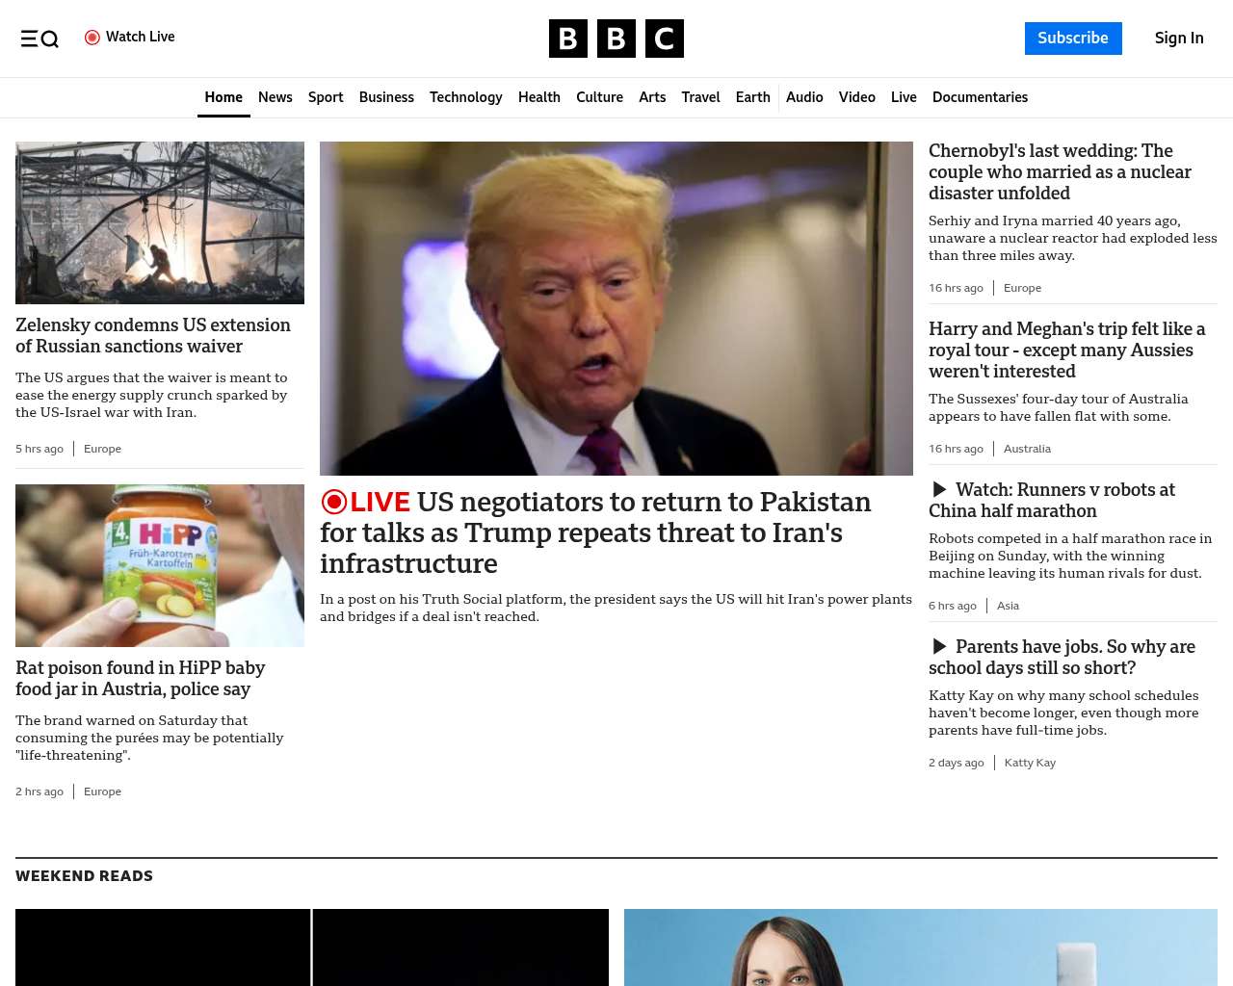Image resolution: width=1233 pixels, height=986 pixels.
Task: Open the Culture section
Action: 599,97
